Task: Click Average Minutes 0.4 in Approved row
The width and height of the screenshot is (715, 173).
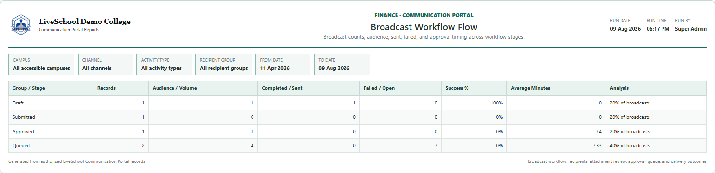Action: [x=598, y=131]
